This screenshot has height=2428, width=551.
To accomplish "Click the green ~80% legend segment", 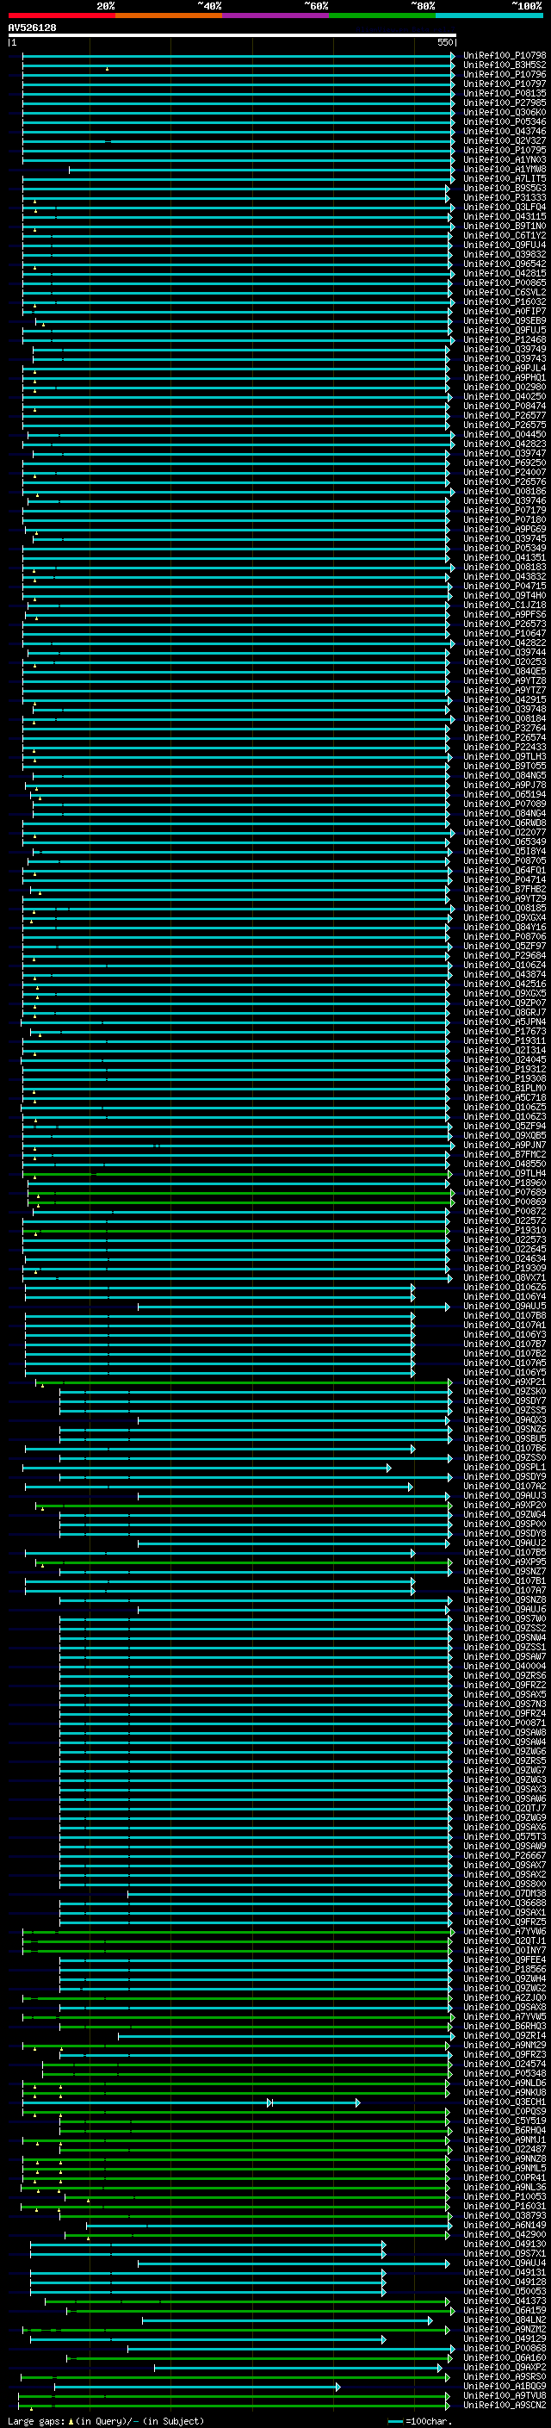I will point(382,16).
